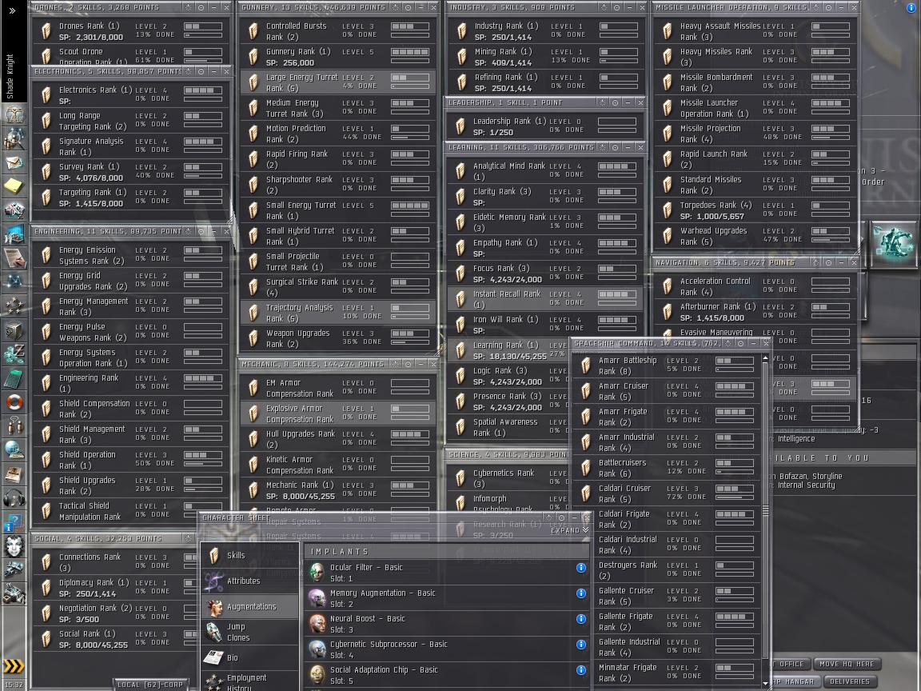Select the Instant Recall Rank (1) skill

544,299
